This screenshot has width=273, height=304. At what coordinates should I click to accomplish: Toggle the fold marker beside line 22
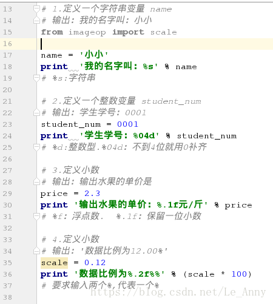[x=36, y=113]
